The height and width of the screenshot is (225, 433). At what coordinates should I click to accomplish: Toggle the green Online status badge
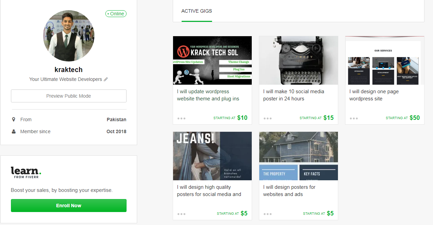pyautogui.click(x=116, y=14)
